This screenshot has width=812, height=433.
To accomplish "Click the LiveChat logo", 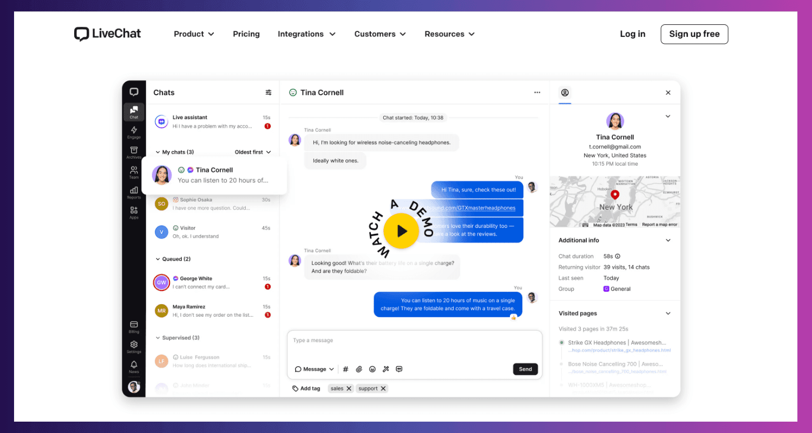I will pyautogui.click(x=107, y=34).
